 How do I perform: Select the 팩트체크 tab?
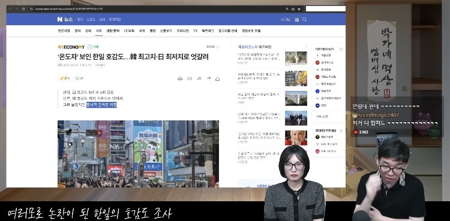pos(208,31)
